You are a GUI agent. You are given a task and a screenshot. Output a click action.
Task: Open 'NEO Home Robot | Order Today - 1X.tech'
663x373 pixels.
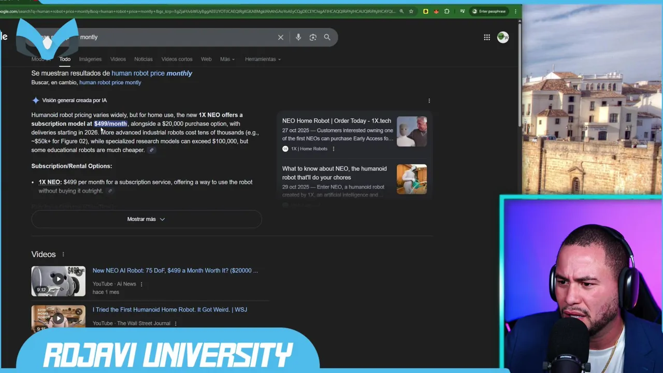[x=337, y=121]
